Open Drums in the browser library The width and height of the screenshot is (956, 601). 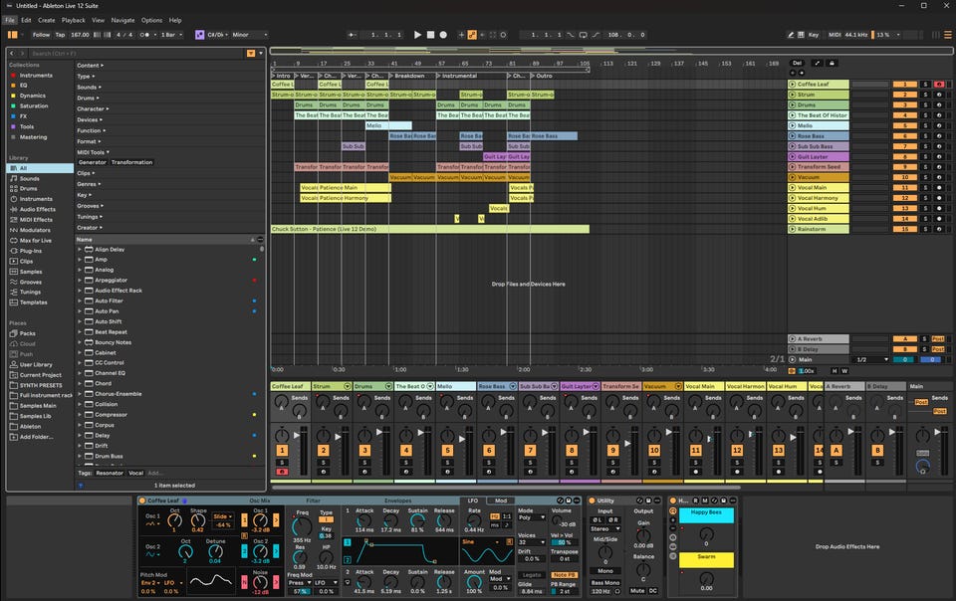[29, 189]
